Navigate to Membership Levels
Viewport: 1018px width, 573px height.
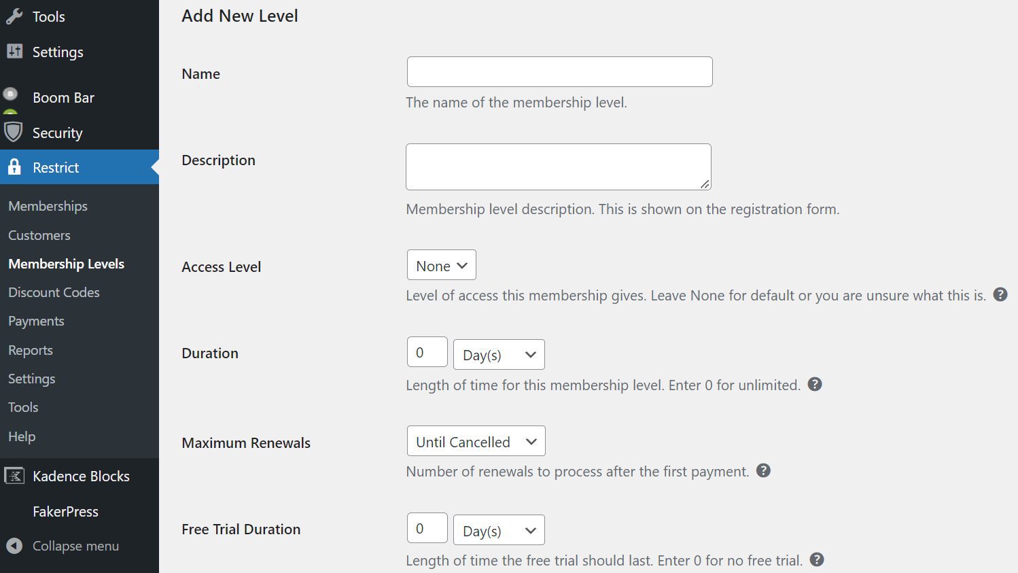click(66, 264)
